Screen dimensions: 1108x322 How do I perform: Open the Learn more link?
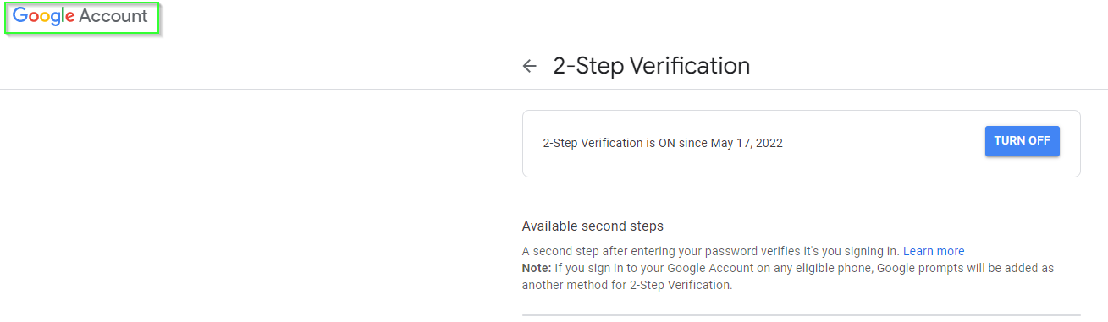click(934, 251)
